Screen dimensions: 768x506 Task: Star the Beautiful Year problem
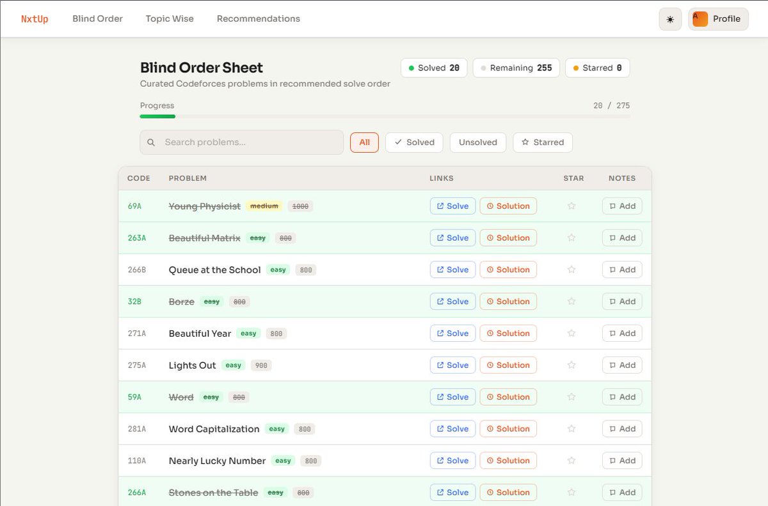(x=572, y=333)
